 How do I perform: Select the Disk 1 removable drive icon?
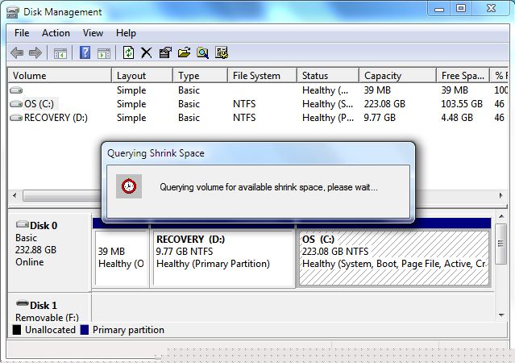23,304
